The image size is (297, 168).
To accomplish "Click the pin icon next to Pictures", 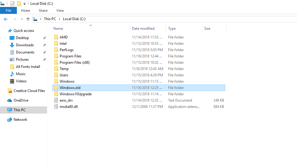I will point(45,60).
